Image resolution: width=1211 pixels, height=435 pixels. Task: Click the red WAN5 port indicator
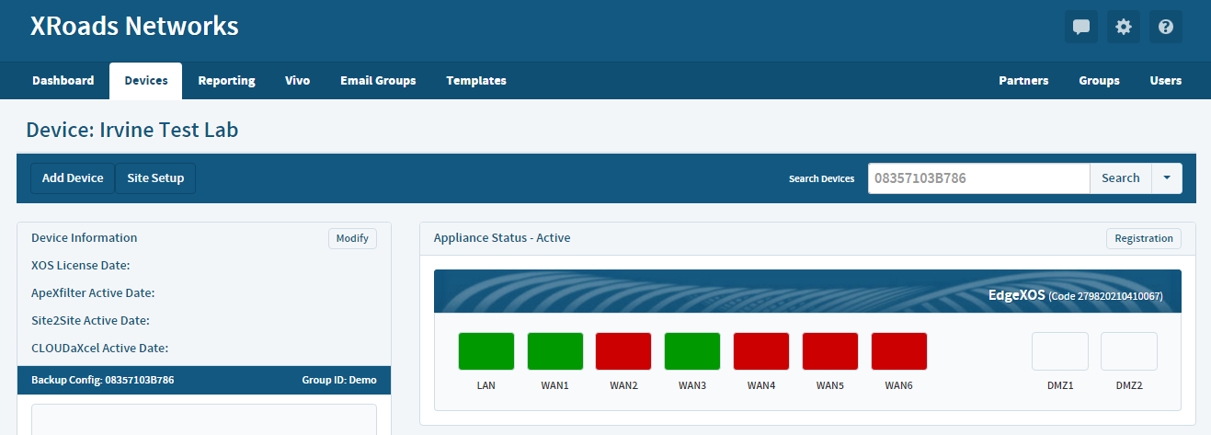click(x=830, y=351)
